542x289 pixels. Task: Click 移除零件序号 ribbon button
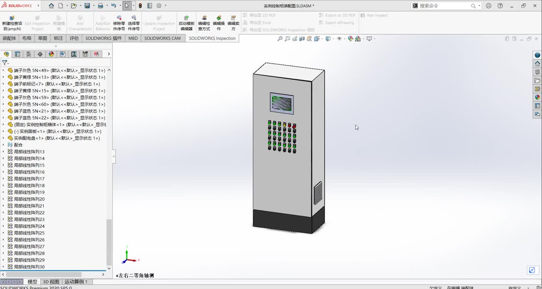coord(119,23)
